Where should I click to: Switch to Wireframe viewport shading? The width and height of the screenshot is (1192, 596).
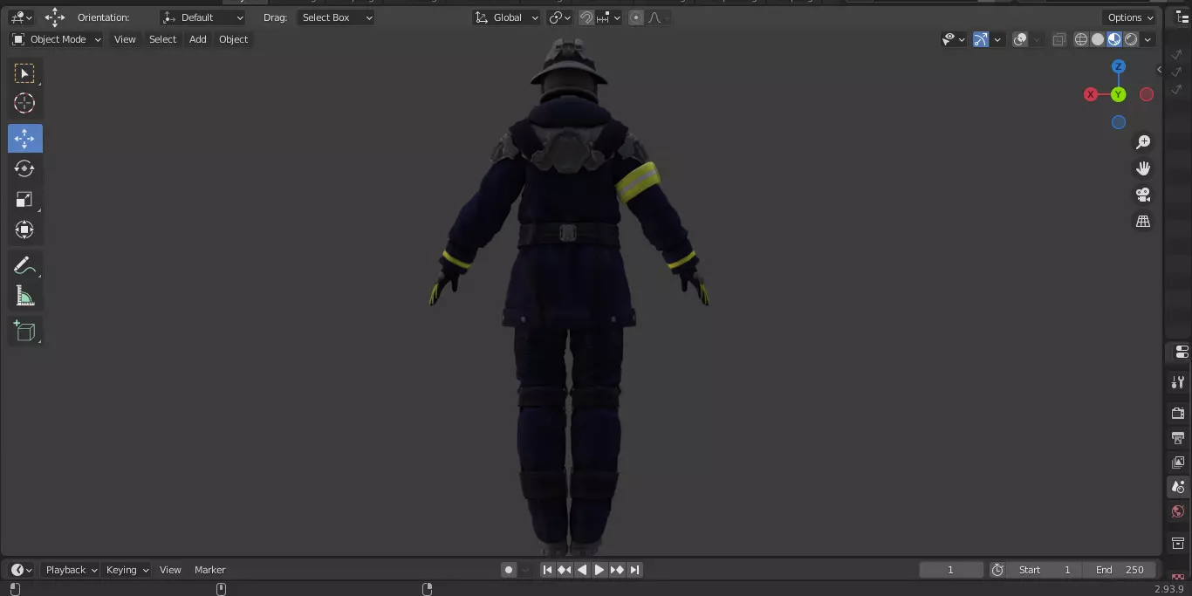[x=1081, y=39]
